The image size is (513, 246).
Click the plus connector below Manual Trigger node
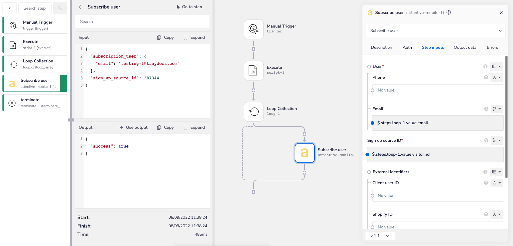click(x=253, y=49)
